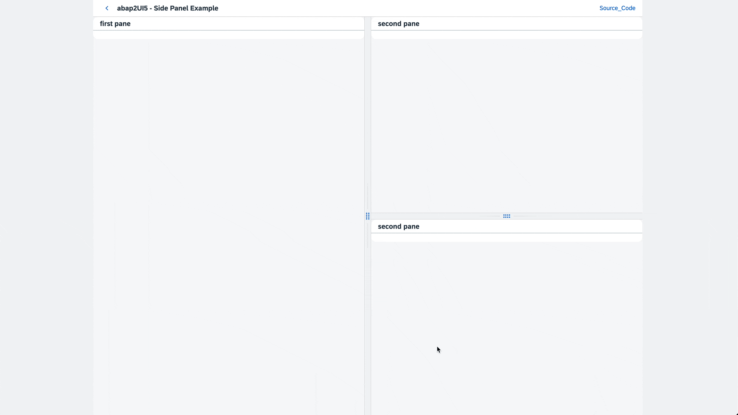Click the vertical splitter's dotted grip handle
The image size is (738, 415).
tap(368, 216)
